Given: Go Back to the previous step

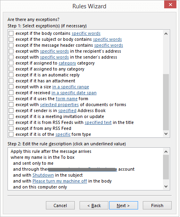Looking at the screenshot, I should click(94, 206).
